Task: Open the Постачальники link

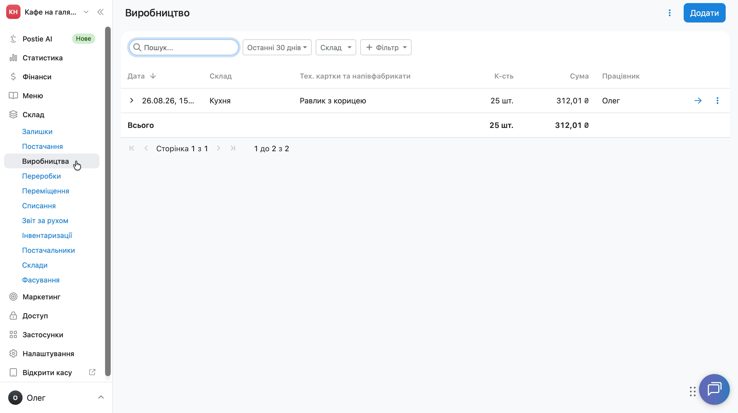Action: 48,251
